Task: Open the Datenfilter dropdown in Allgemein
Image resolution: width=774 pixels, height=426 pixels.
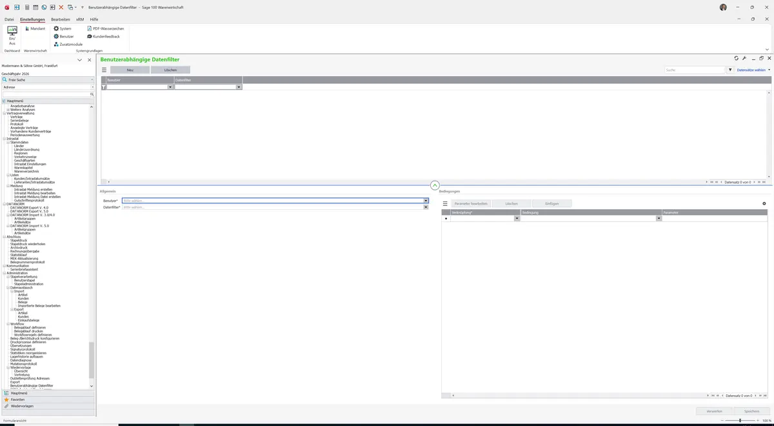Action: click(x=426, y=208)
